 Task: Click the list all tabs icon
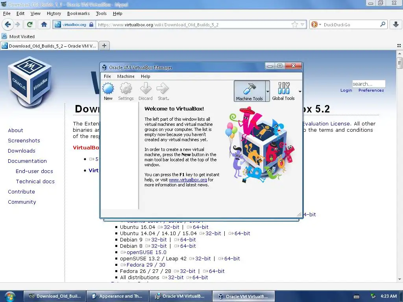(399, 46)
